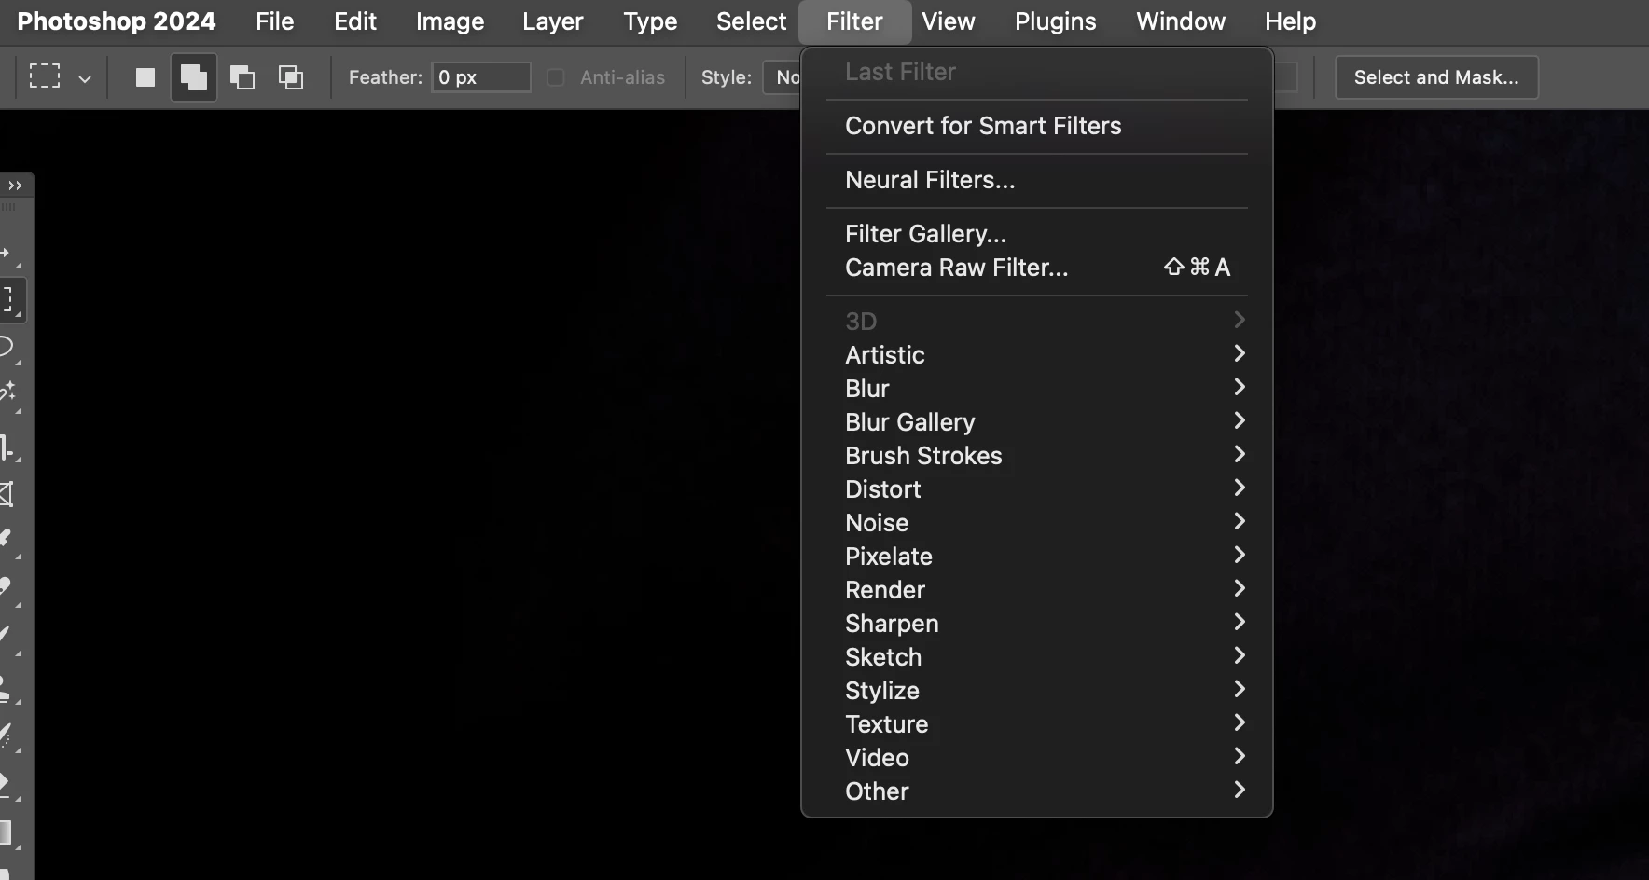This screenshot has width=1649, height=880.
Task: Open the View menu
Action: [949, 21]
